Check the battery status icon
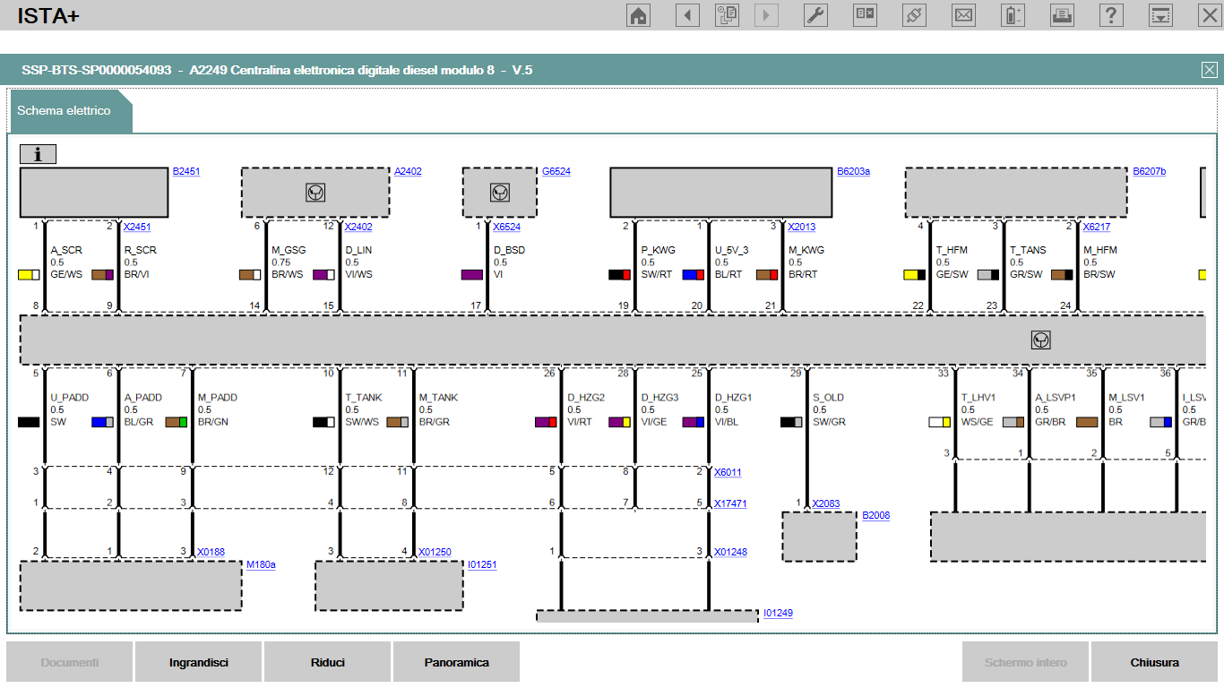 coord(1013,15)
